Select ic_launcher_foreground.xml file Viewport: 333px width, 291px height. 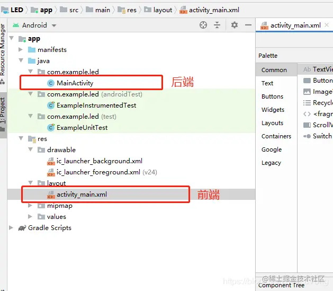coord(98,172)
